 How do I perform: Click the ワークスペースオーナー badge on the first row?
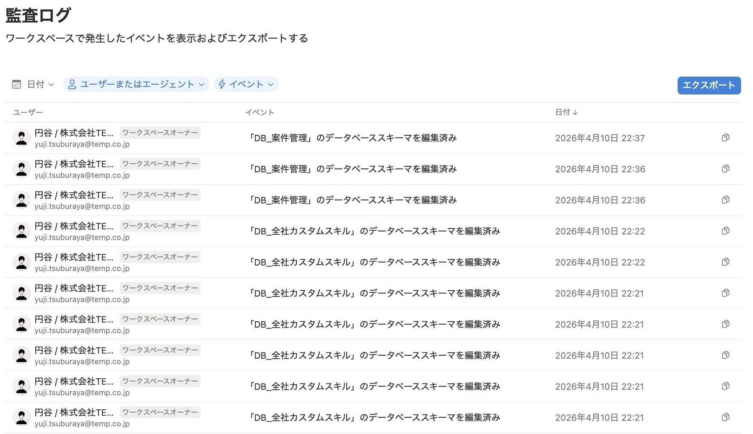tap(160, 133)
